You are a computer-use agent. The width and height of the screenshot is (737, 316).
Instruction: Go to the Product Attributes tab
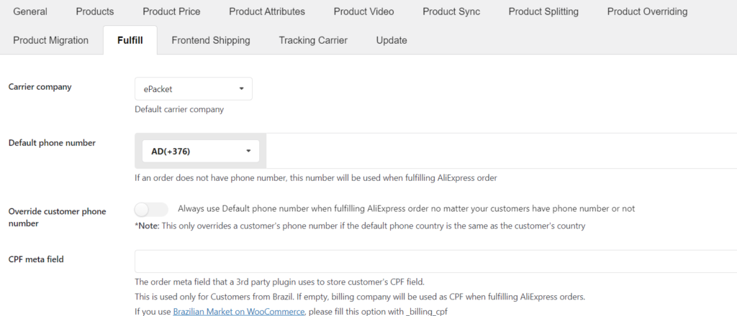[267, 11]
